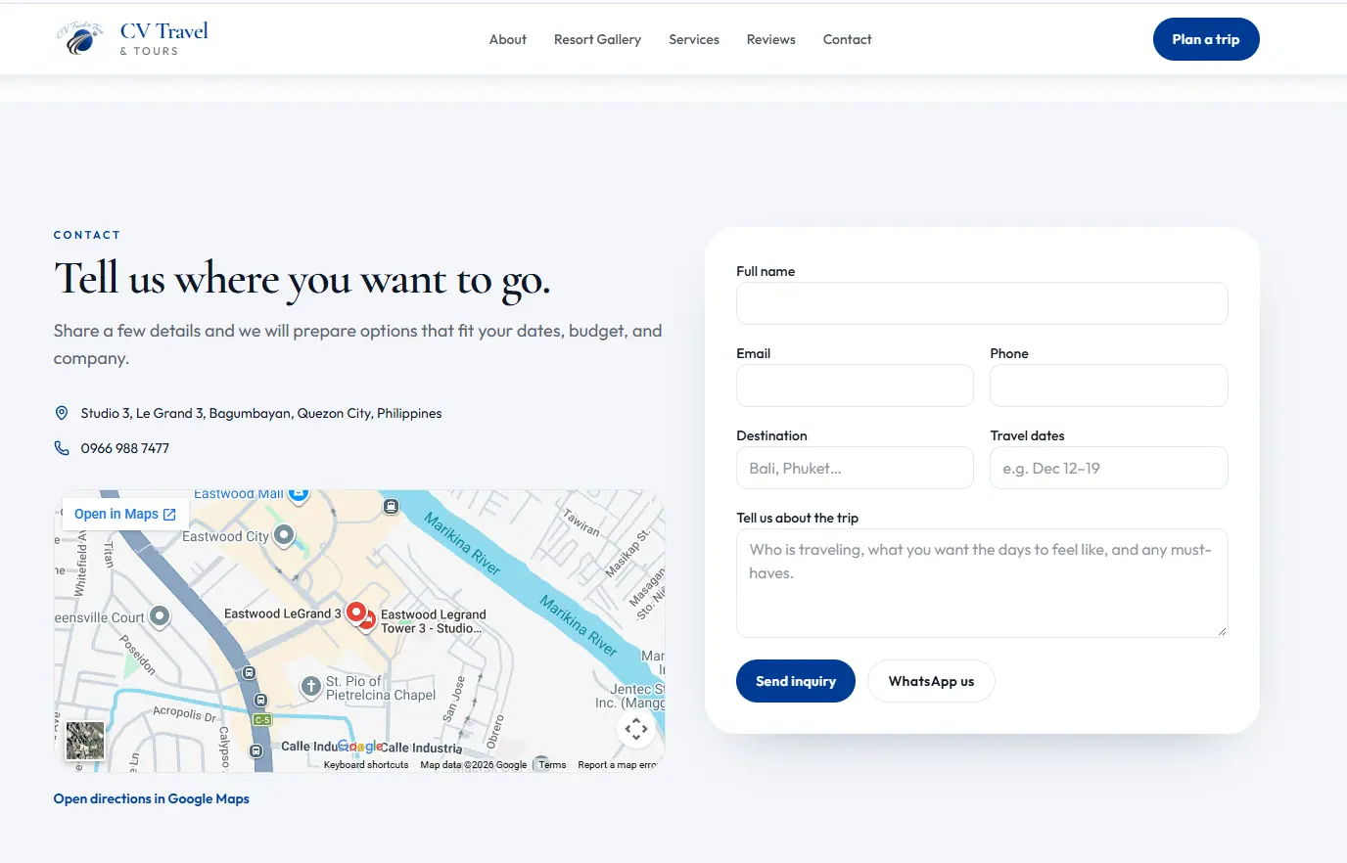Navigate to Reviews in the header
Screen dimensions: 1347x863
click(x=771, y=39)
